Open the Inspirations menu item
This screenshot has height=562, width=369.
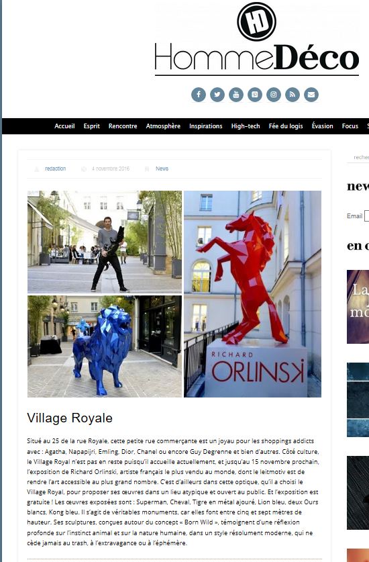206,126
